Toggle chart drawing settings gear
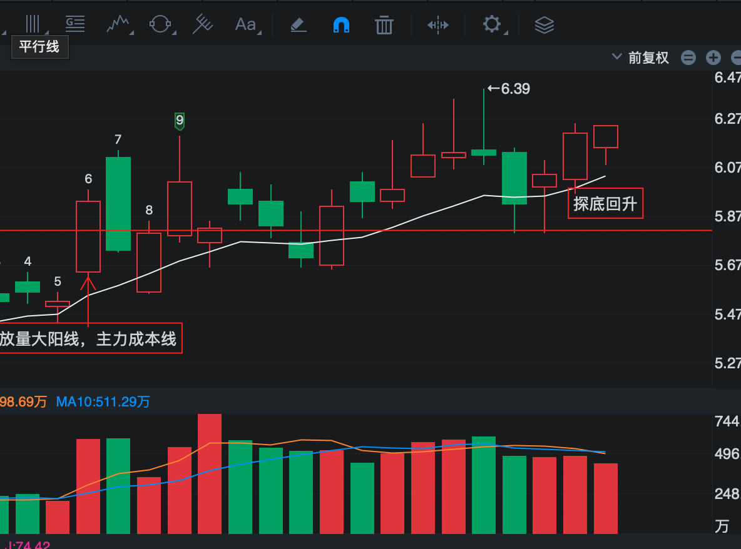 (492, 25)
